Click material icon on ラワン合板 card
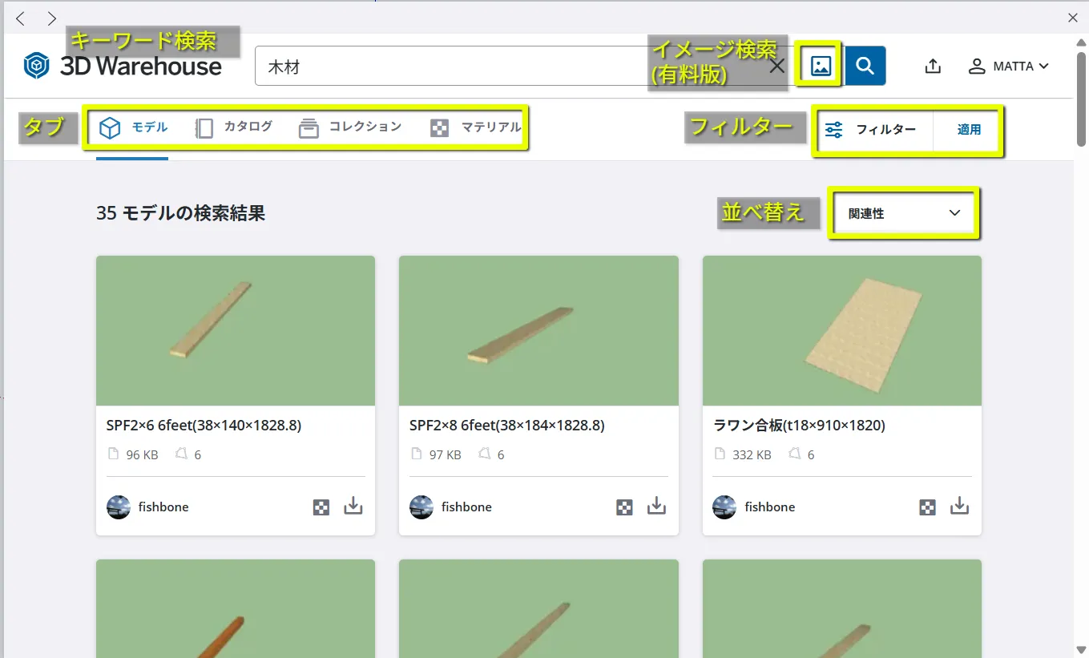 tap(927, 507)
